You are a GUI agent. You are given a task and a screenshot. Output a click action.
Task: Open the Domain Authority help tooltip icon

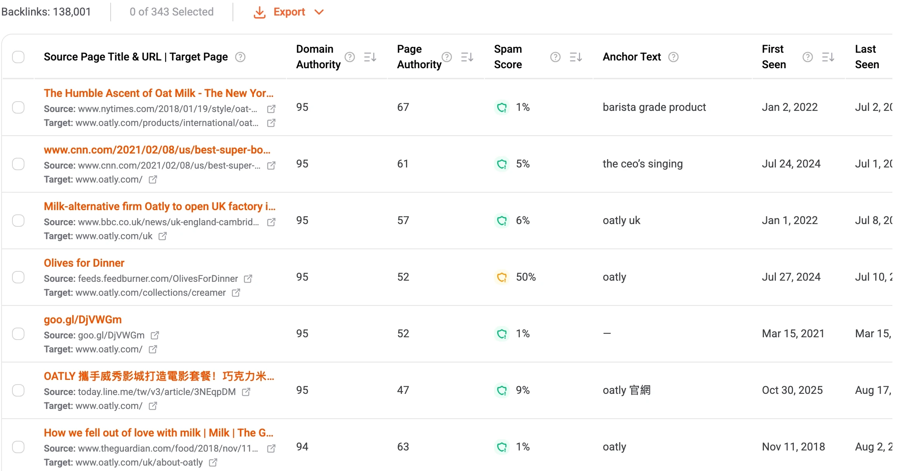[350, 57]
